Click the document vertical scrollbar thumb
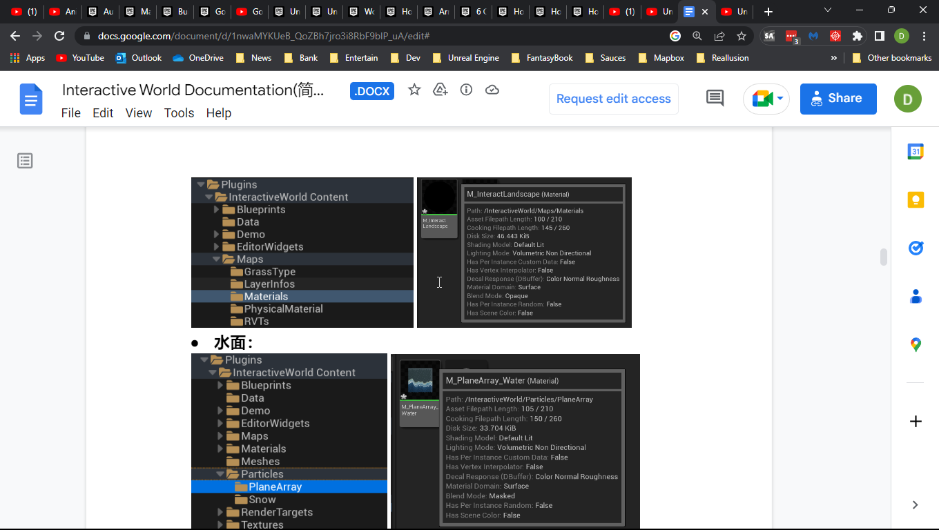The width and height of the screenshot is (939, 530). click(x=883, y=257)
